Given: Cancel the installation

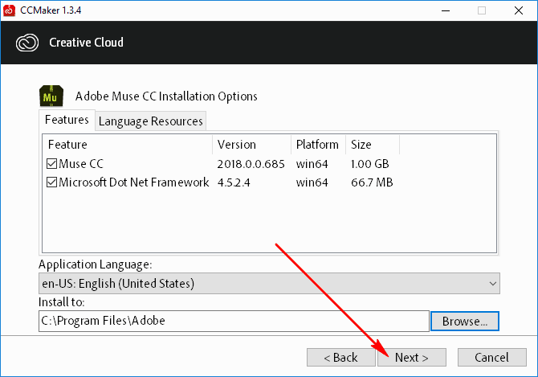Looking at the screenshot, I should 491,358.
